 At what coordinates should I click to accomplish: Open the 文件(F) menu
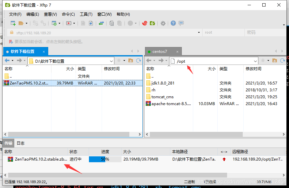(15, 14)
